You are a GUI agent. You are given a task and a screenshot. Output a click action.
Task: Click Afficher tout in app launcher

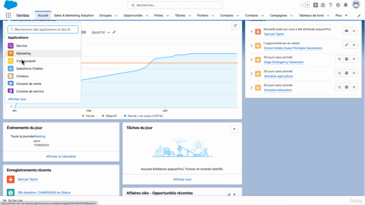pos(17,99)
